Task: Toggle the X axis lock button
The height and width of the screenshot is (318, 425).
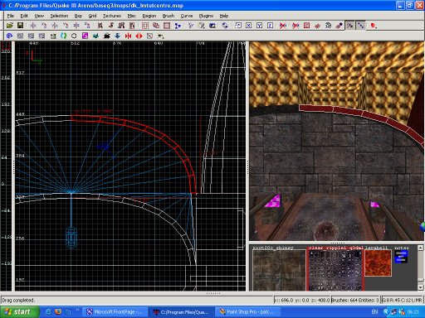Action: pyautogui.click(x=249, y=26)
